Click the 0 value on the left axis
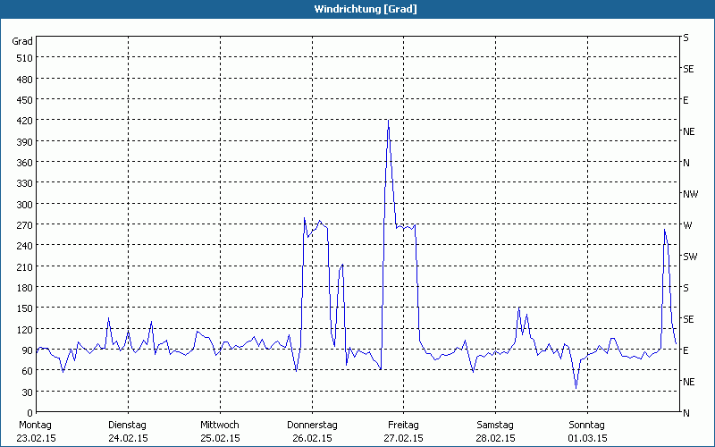The height and width of the screenshot is (447, 715). pos(29,413)
